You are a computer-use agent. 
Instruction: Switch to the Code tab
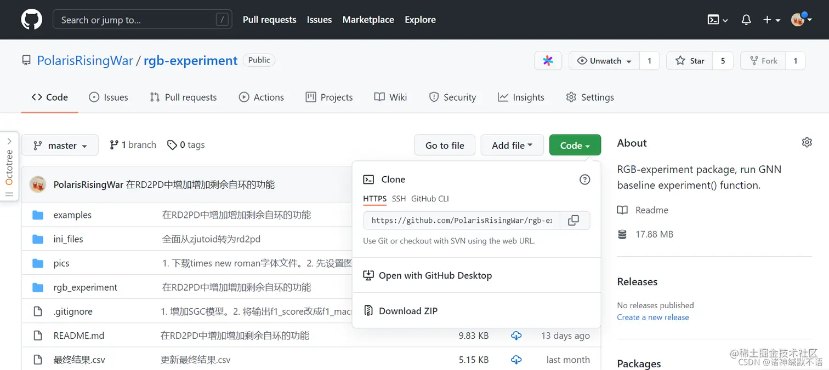[50, 97]
